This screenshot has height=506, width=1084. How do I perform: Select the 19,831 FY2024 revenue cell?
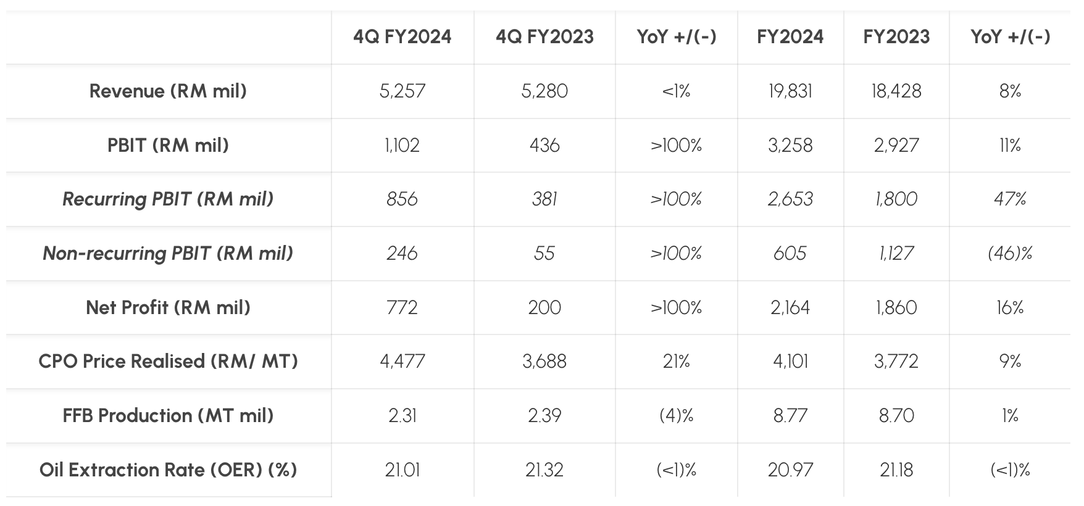click(790, 91)
